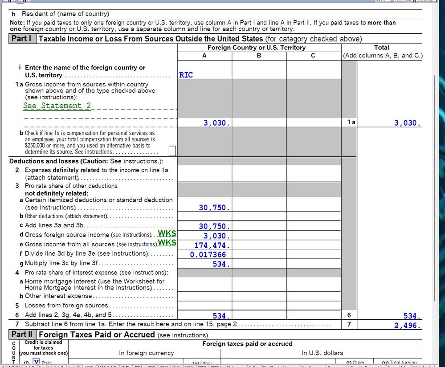
Task: Click the empty column C country name field
Action: pos(313,70)
